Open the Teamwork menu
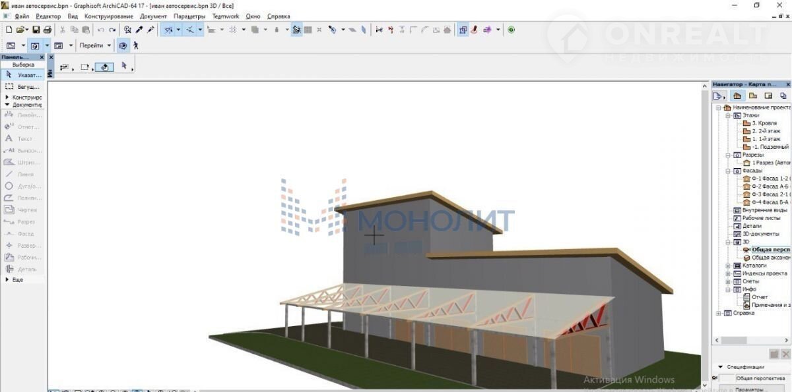 coord(225,16)
